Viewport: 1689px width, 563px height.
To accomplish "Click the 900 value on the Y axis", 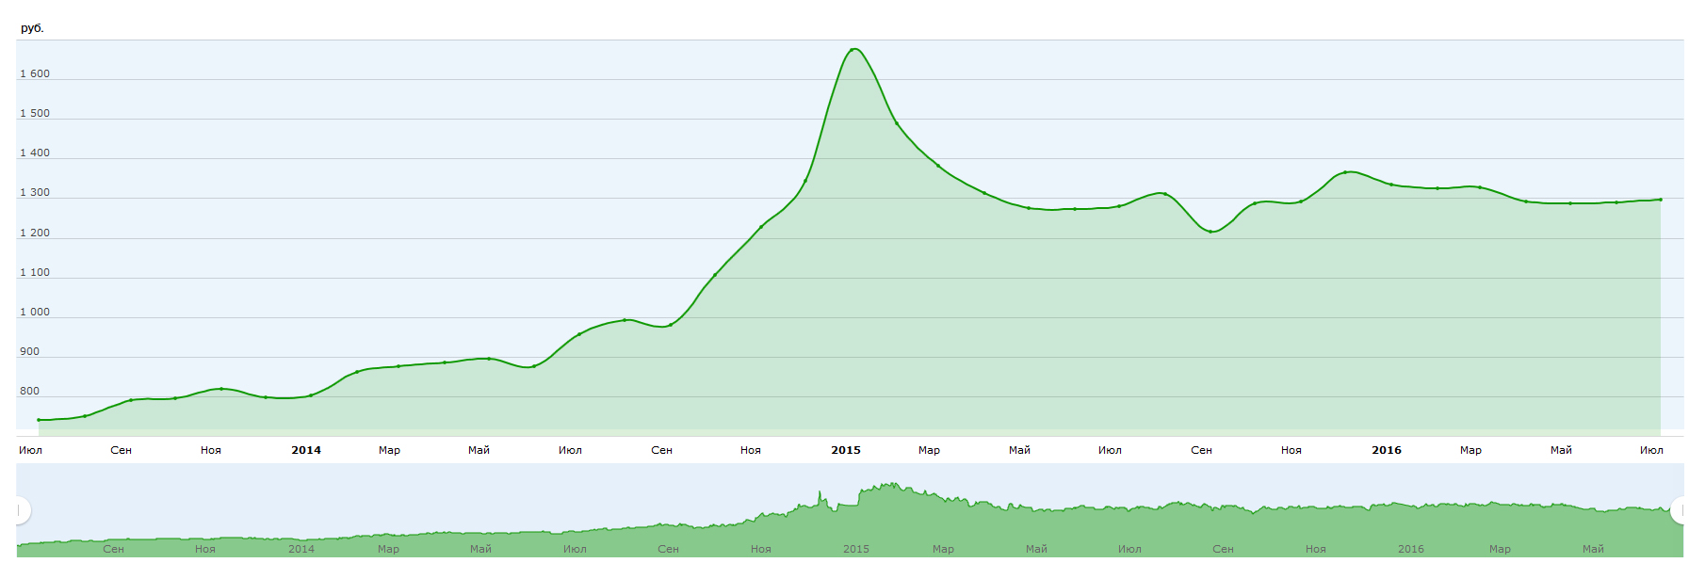I will click(30, 351).
